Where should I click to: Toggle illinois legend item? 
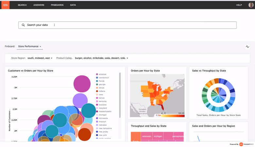100,88
